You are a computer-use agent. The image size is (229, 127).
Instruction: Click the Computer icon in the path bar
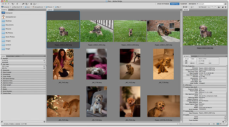(x=2, y=7)
